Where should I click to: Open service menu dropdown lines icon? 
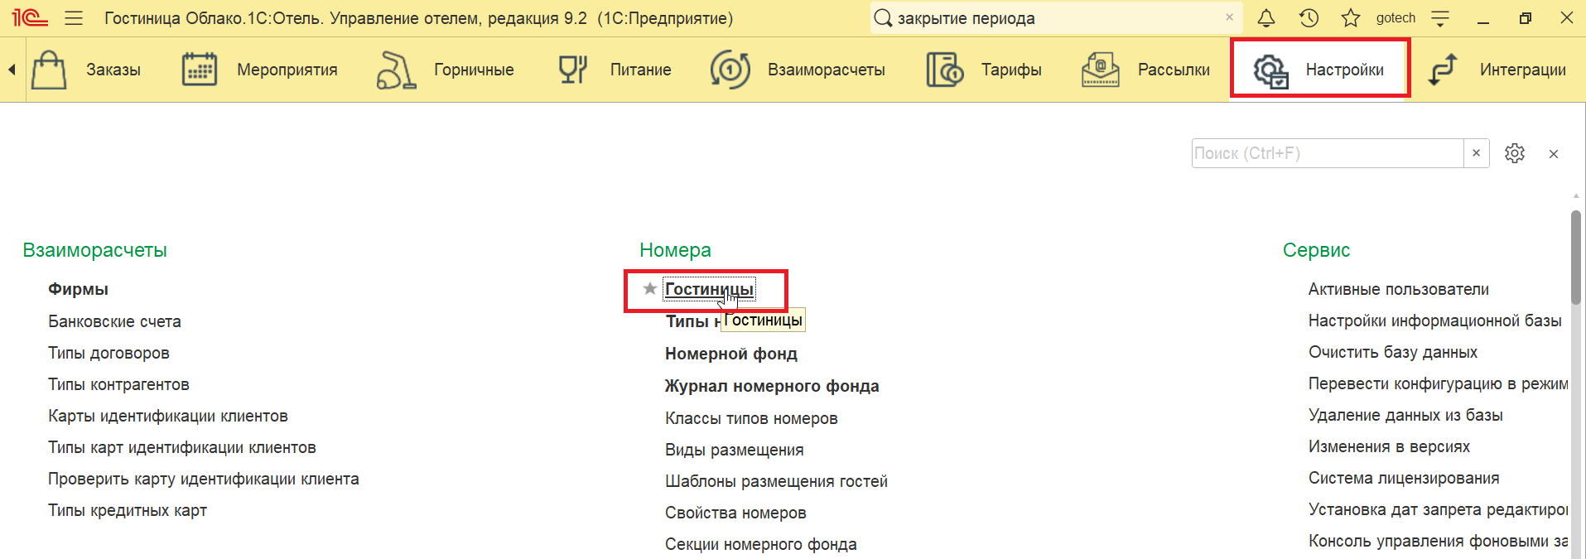pyautogui.click(x=1440, y=18)
